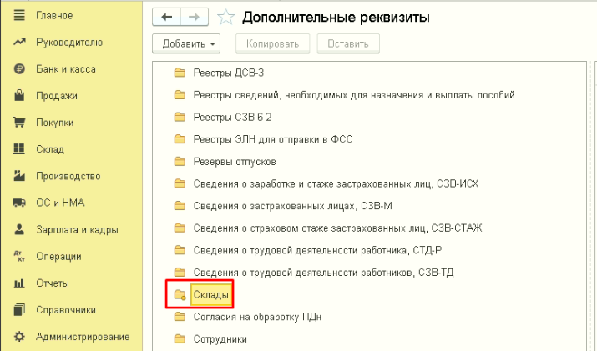597x351 pixels.
Task: Open the ОС и НМА section
Action: pos(60,203)
